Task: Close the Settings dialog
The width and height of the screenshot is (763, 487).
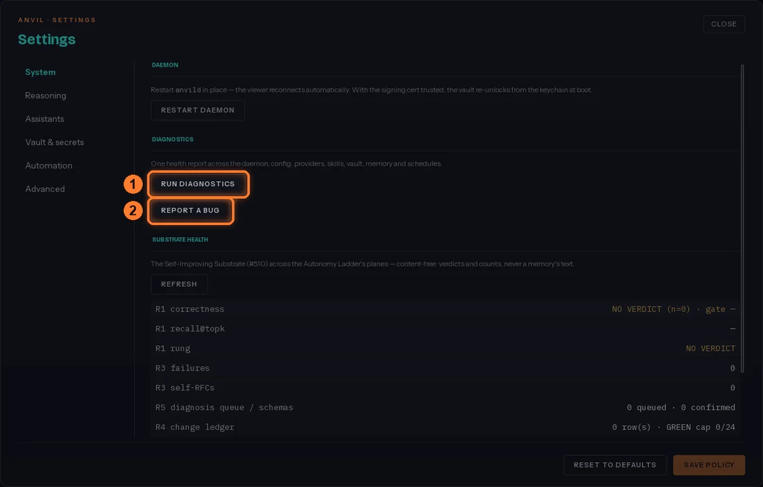Action: point(724,24)
